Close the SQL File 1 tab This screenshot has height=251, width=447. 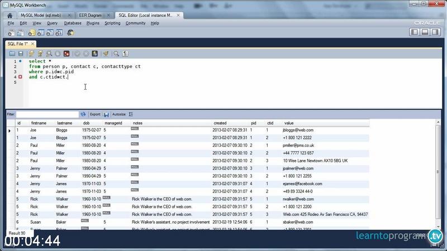point(32,44)
